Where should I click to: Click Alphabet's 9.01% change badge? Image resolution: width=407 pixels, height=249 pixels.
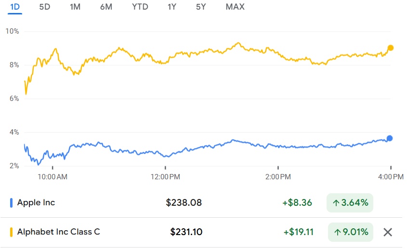coord(350,232)
